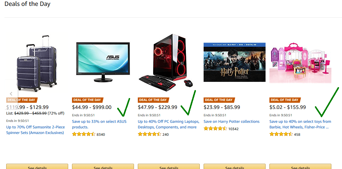The image size is (342, 169).
Task: Click See details under the Samsonite deal
Action: [x=37, y=166]
